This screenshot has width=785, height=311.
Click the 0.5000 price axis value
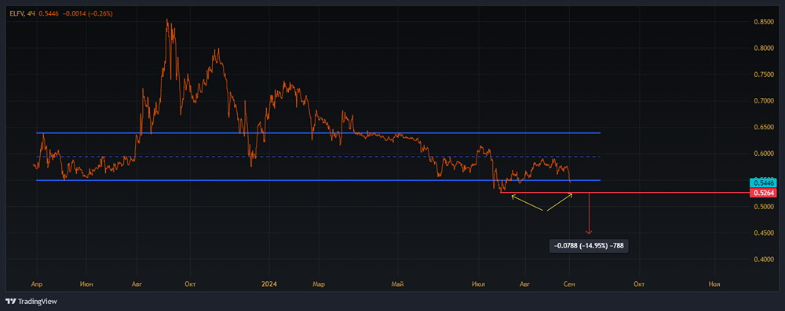point(764,207)
